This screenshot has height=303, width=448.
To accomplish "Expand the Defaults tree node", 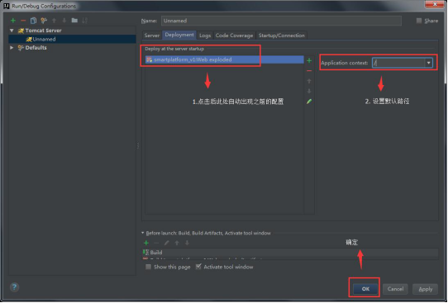I will click(12, 48).
